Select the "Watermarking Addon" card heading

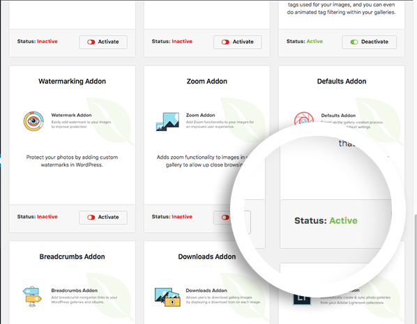click(x=72, y=82)
